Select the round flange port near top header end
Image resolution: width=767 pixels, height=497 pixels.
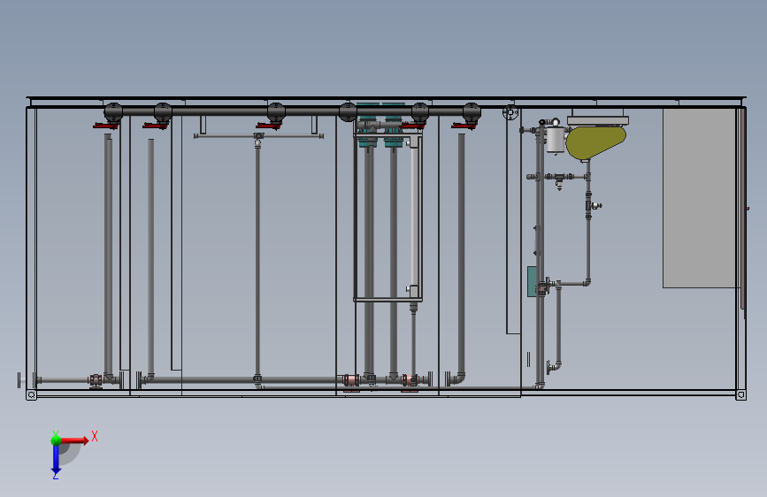510,113
